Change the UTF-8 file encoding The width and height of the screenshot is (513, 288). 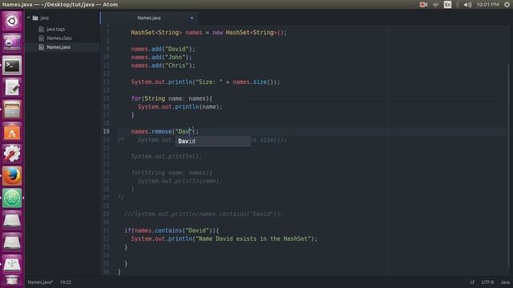[487, 282]
